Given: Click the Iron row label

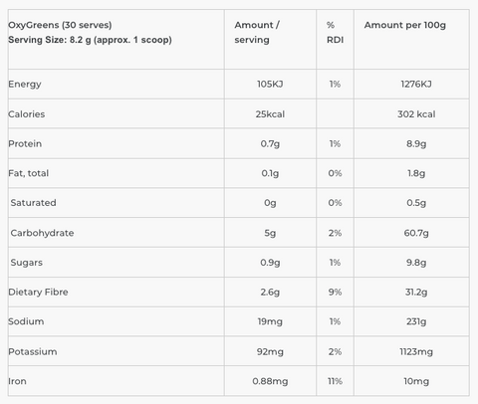Looking at the screenshot, I should coord(17,381).
